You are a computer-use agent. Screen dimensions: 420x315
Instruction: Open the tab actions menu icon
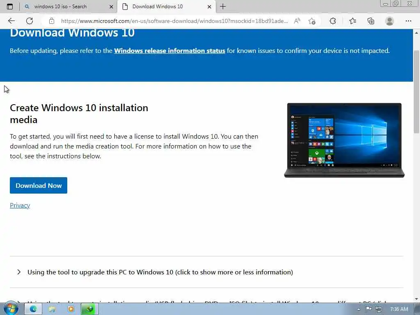[10, 7]
